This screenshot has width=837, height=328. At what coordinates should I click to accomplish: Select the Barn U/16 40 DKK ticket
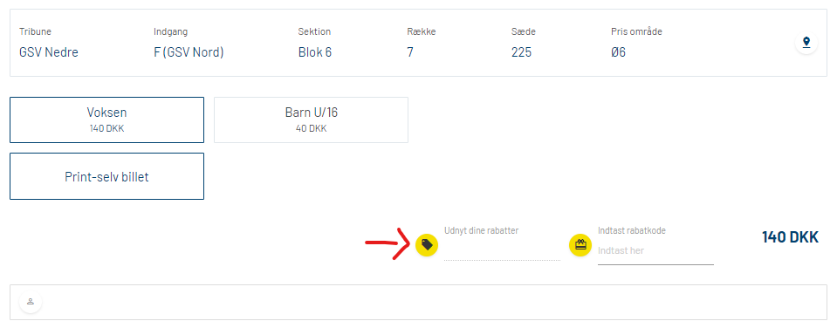click(312, 120)
